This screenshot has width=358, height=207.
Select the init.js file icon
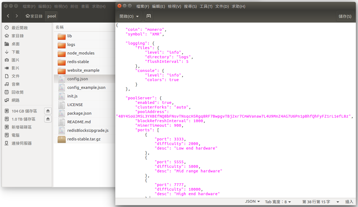point(62,96)
